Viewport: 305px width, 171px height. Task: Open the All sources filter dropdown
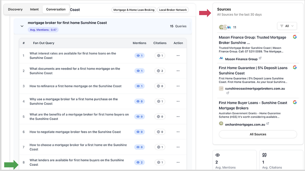(x=287, y=26)
